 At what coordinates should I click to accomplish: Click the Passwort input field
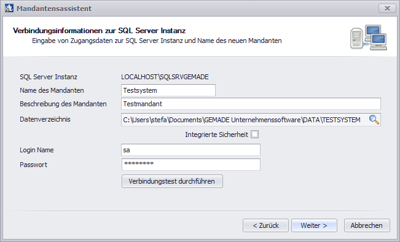click(x=191, y=165)
